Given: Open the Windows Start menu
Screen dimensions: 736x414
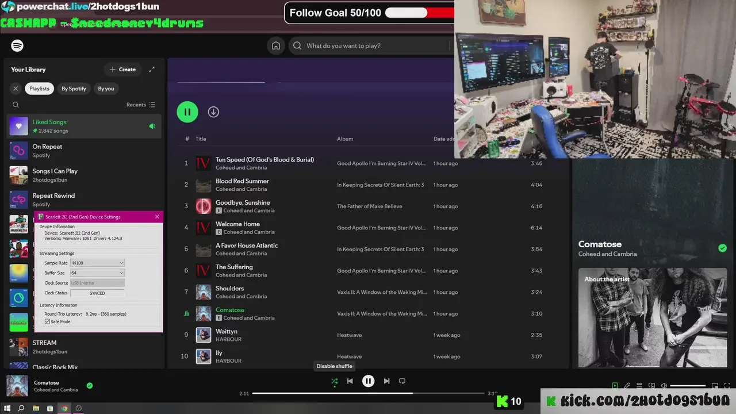Looking at the screenshot, I should click(7, 408).
